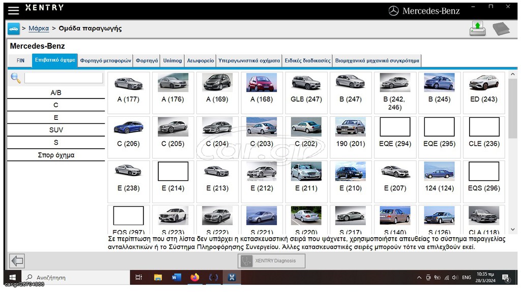Image resolution: width=521 pixels, height=292 pixels.
Task: Filter by the SUV category
Action: [56, 130]
